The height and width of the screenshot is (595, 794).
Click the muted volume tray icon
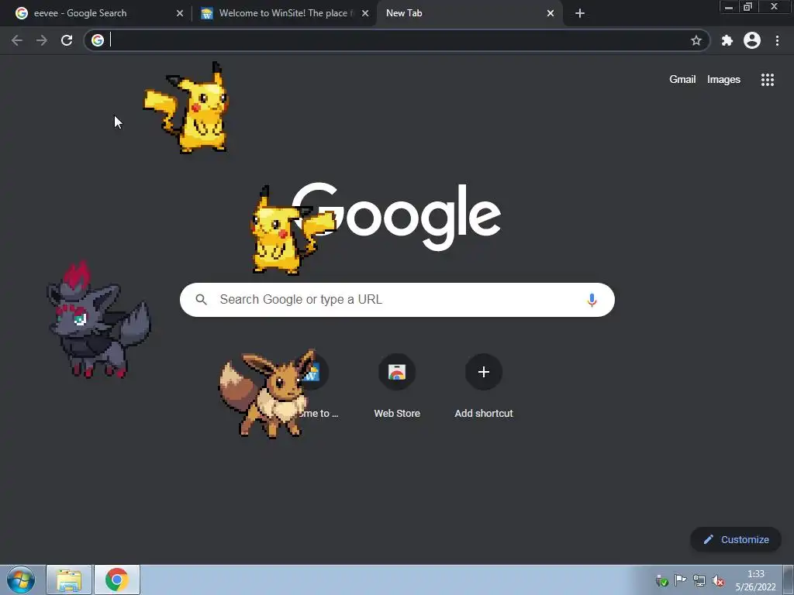point(718,580)
